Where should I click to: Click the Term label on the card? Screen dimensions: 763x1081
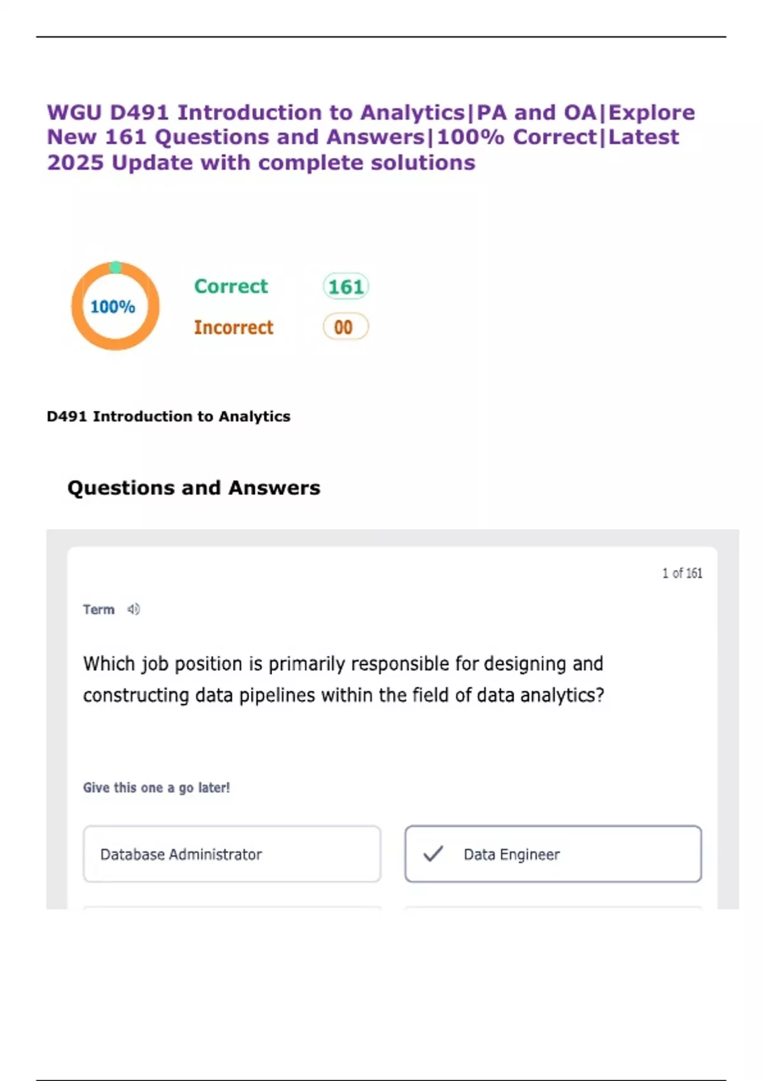pyautogui.click(x=99, y=609)
